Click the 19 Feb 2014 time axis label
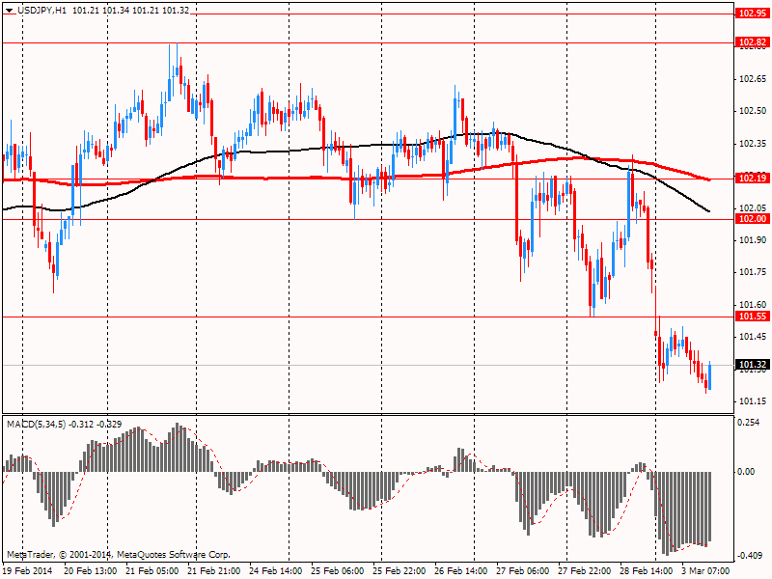772x579 pixels. [x=27, y=570]
